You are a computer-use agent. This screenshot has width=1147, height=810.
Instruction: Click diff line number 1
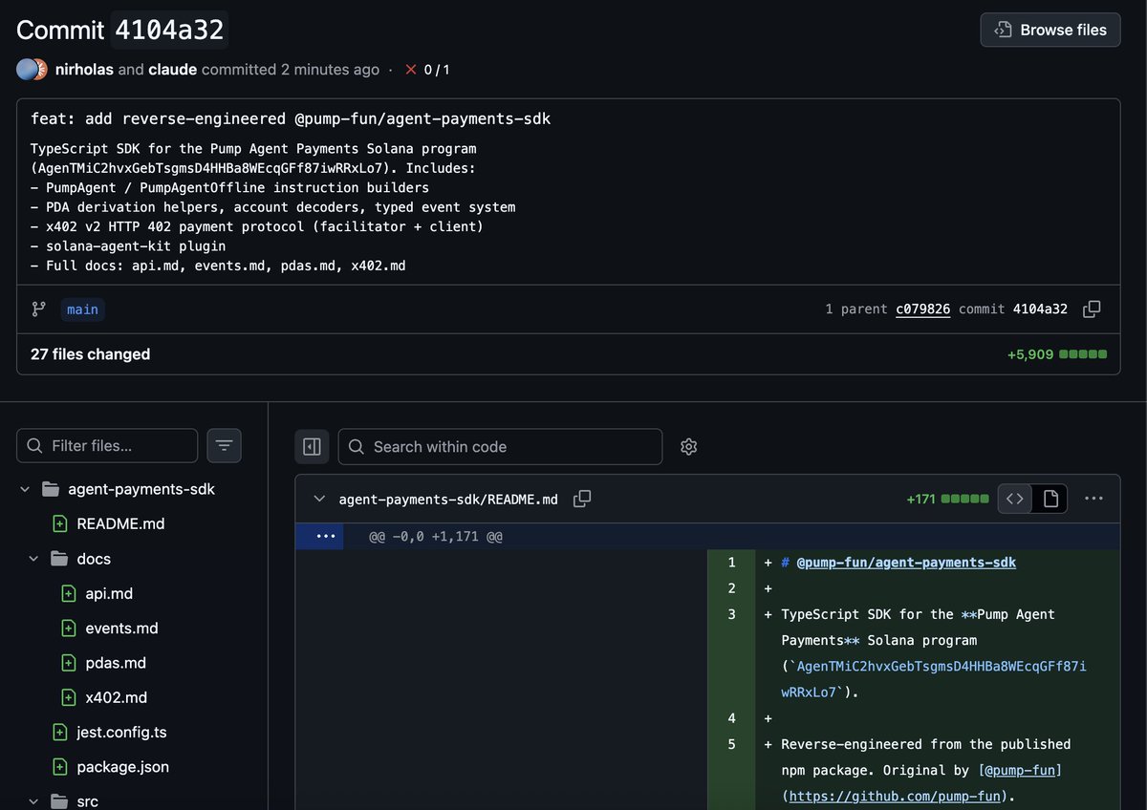(731, 563)
